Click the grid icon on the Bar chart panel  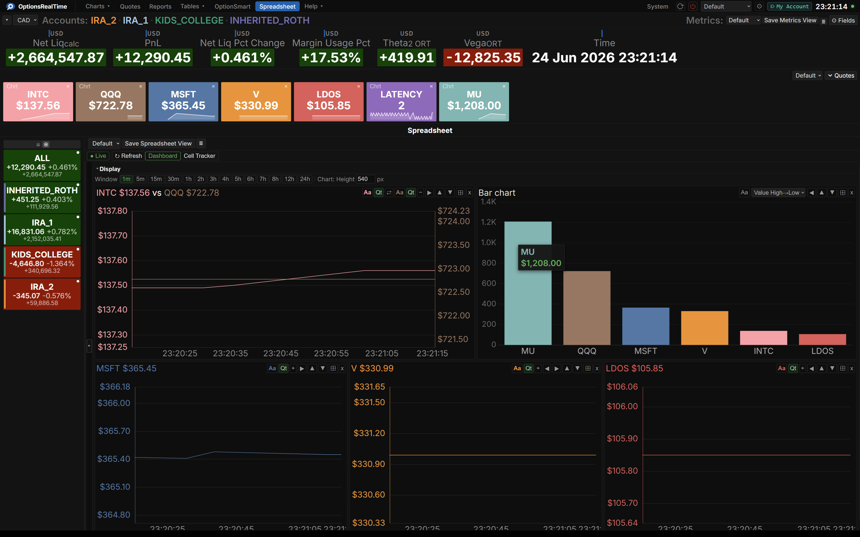point(843,193)
